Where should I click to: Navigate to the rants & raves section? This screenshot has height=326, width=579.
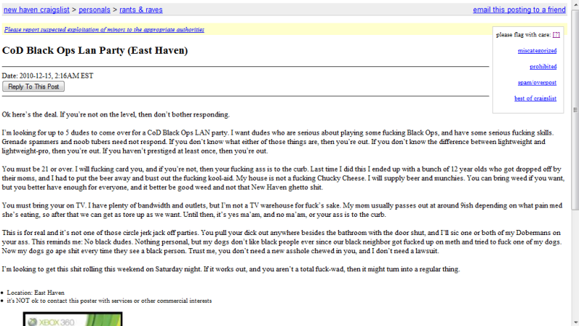click(145, 9)
